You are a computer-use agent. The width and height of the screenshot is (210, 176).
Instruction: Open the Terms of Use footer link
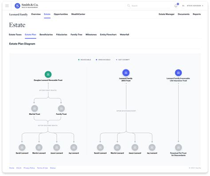coord(43,168)
